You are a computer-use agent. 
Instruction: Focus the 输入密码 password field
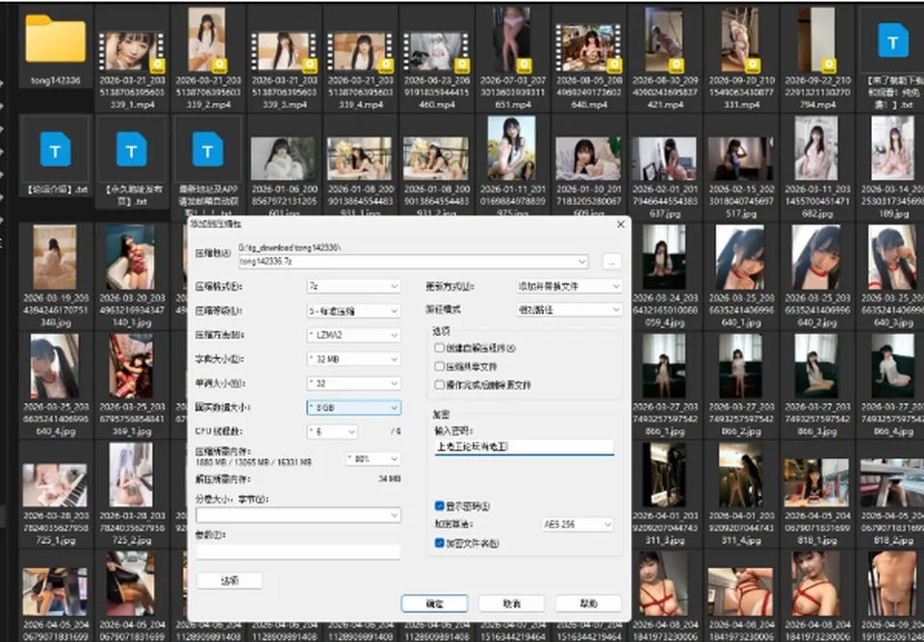tap(524, 447)
